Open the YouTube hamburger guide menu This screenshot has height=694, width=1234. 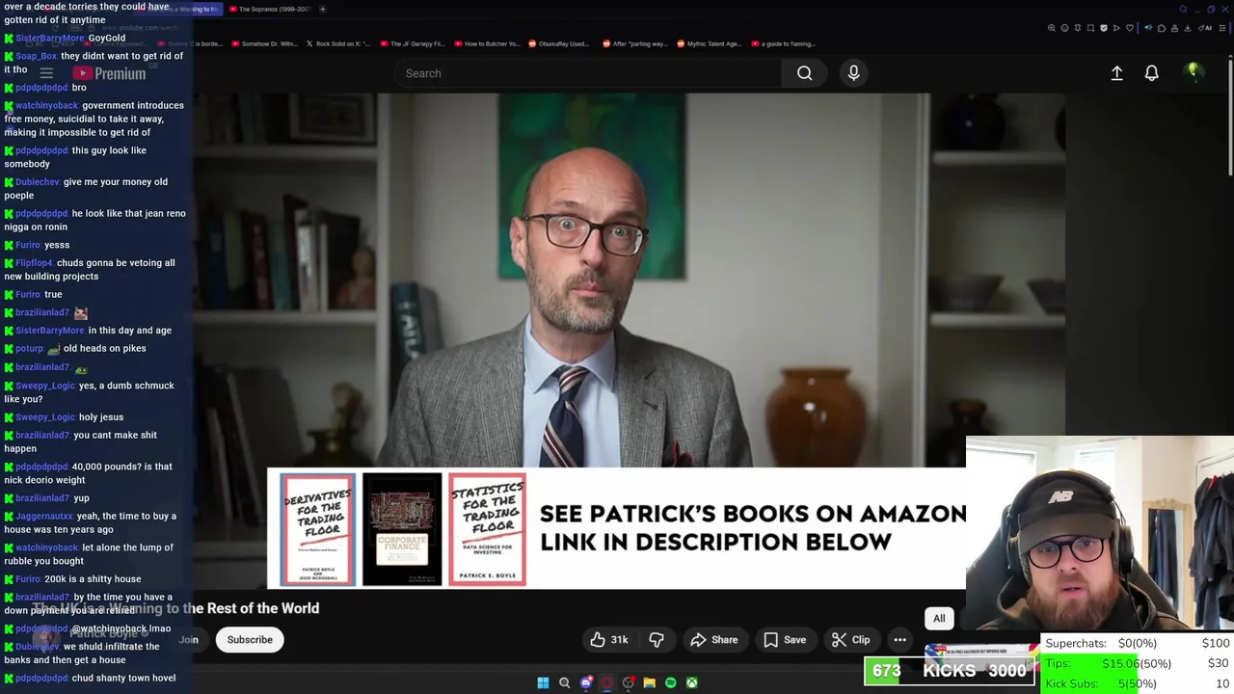[46, 73]
